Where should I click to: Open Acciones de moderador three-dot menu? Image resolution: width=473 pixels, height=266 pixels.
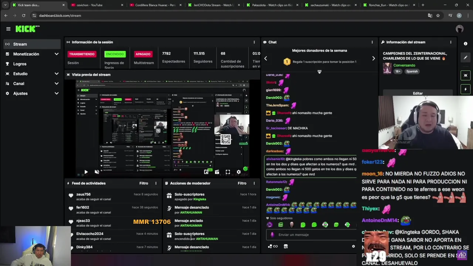click(254, 183)
